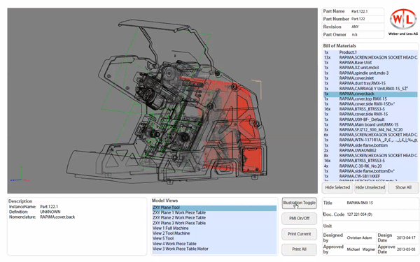Image resolution: width=420 pixels, height=262 pixels.
Task: Select RAPIMA,CW-SB11KKEF row
Action: click(x=370, y=176)
